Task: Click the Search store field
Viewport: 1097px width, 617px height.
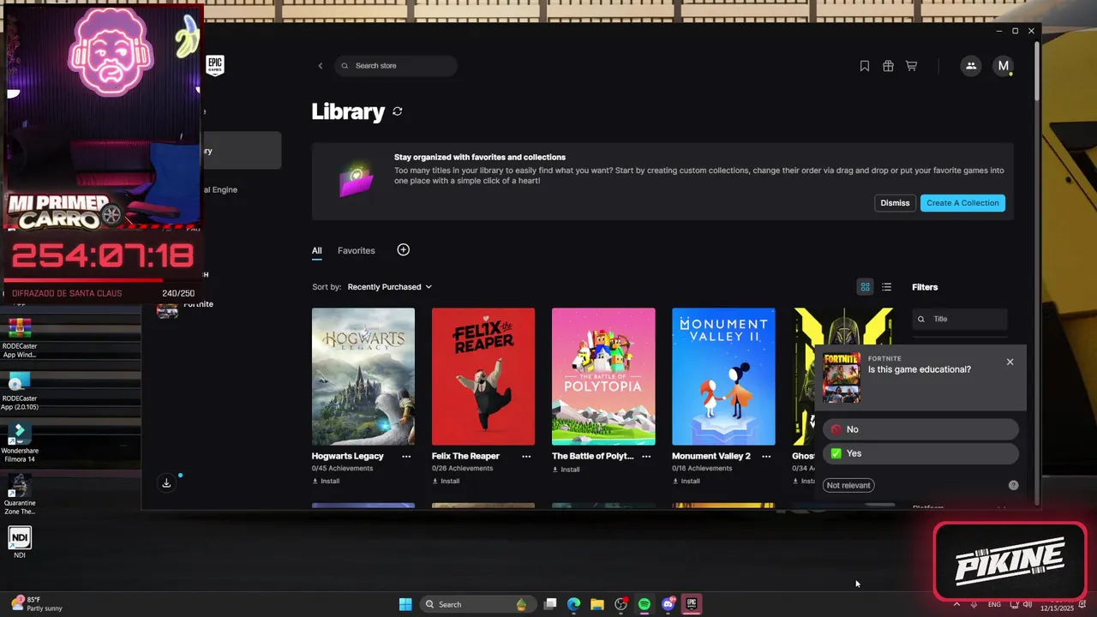Action: pos(396,66)
